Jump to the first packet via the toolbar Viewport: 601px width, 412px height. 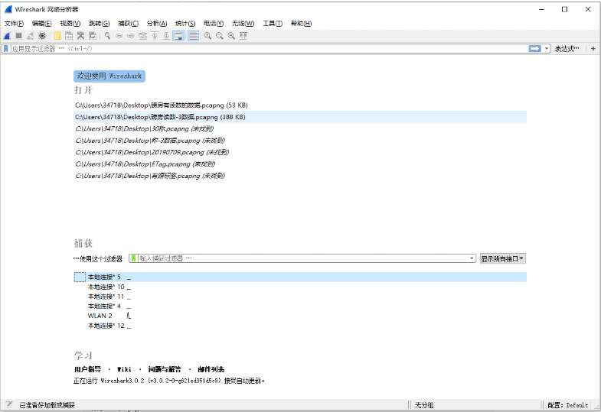point(155,36)
